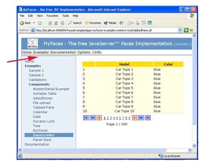Open the Panel Stack sidebar link
This screenshot has height=161, width=201.
pos(42,140)
